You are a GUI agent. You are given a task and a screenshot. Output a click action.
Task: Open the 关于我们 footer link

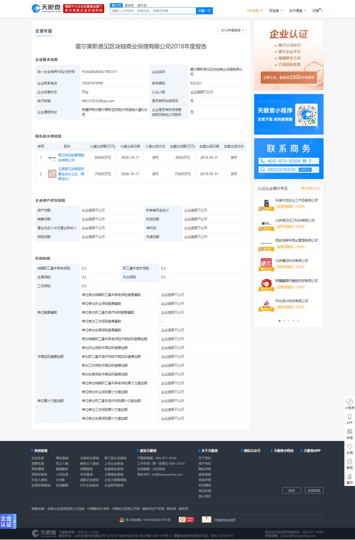point(205,458)
